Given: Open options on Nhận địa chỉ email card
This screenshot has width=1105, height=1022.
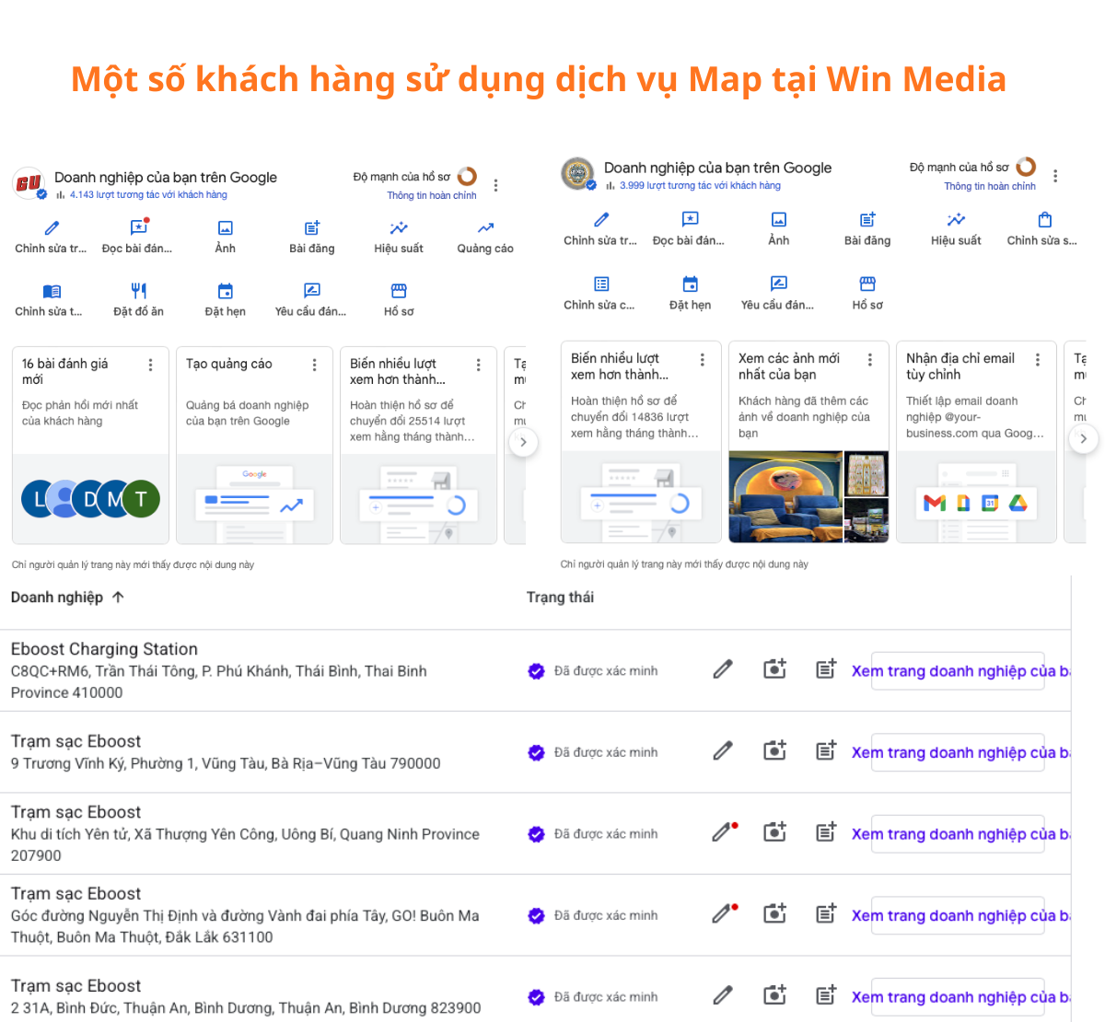Looking at the screenshot, I should (1037, 359).
